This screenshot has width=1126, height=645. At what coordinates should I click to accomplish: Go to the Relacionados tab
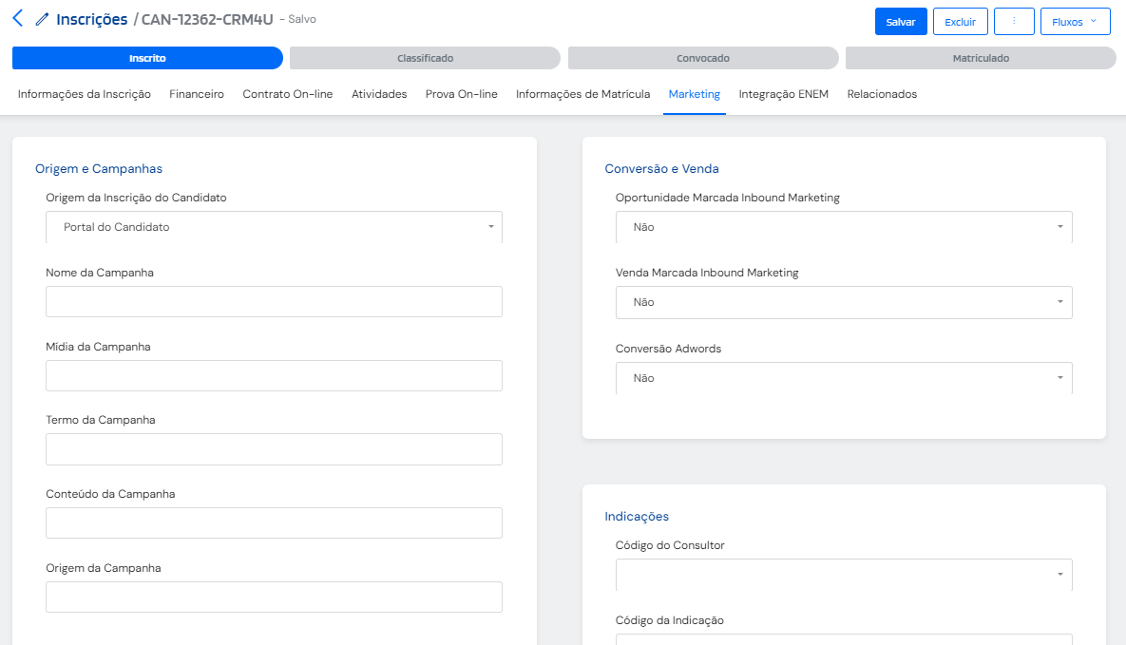[x=882, y=94]
